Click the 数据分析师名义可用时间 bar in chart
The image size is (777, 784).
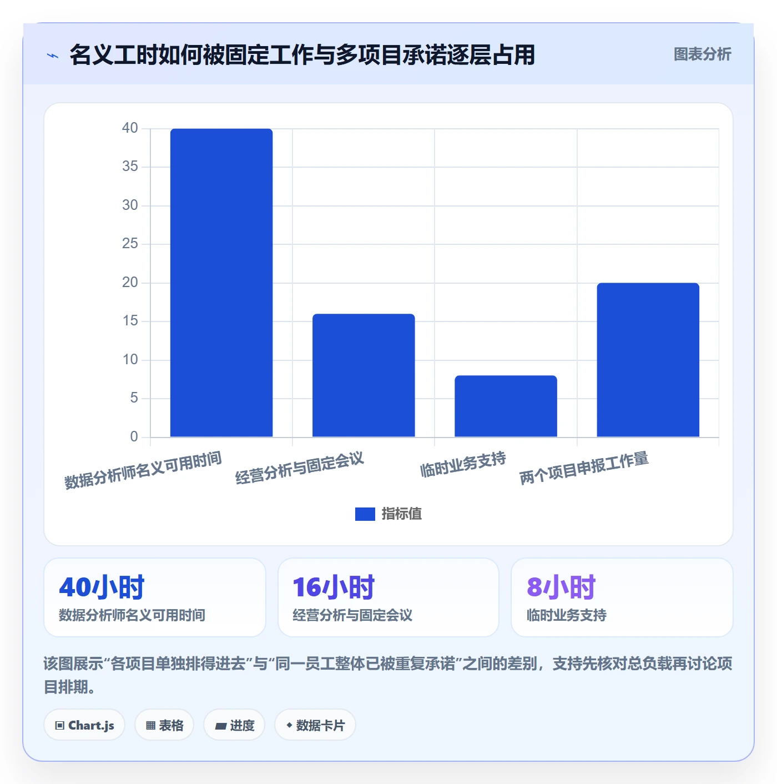click(x=221, y=283)
